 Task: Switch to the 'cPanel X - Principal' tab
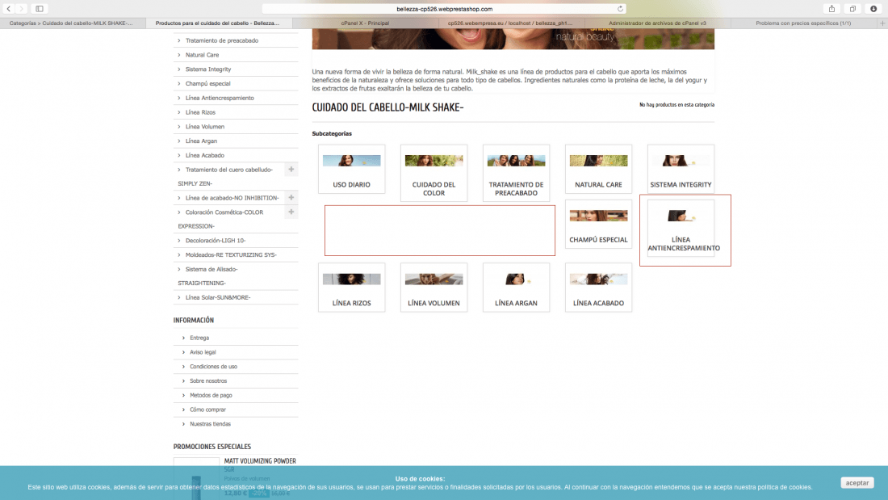365,23
